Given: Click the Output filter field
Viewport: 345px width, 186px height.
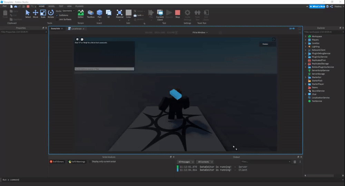Looking at the screenshot, I should click(266, 162).
